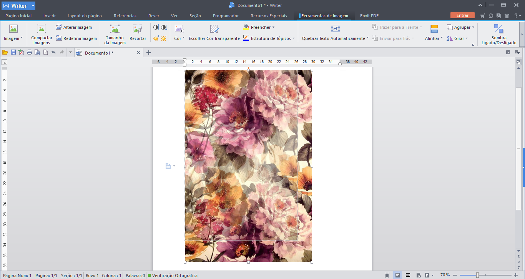This screenshot has height=279, width=525.
Task: Click the Entrar sign-in button
Action: click(462, 15)
